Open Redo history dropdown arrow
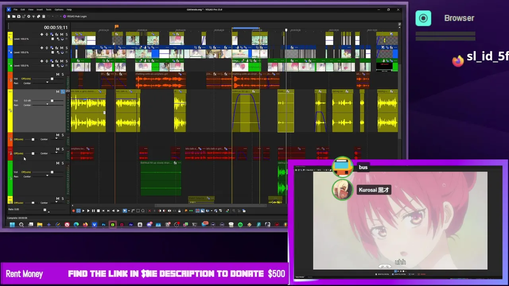509x286 pixels. 61,16
